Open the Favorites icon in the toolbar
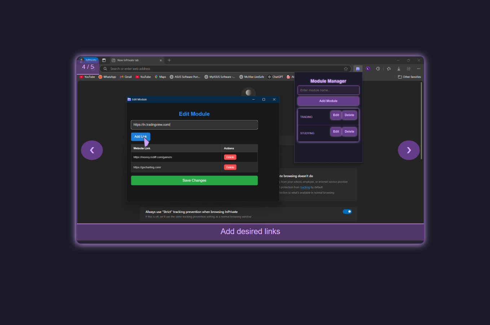 click(x=388, y=69)
